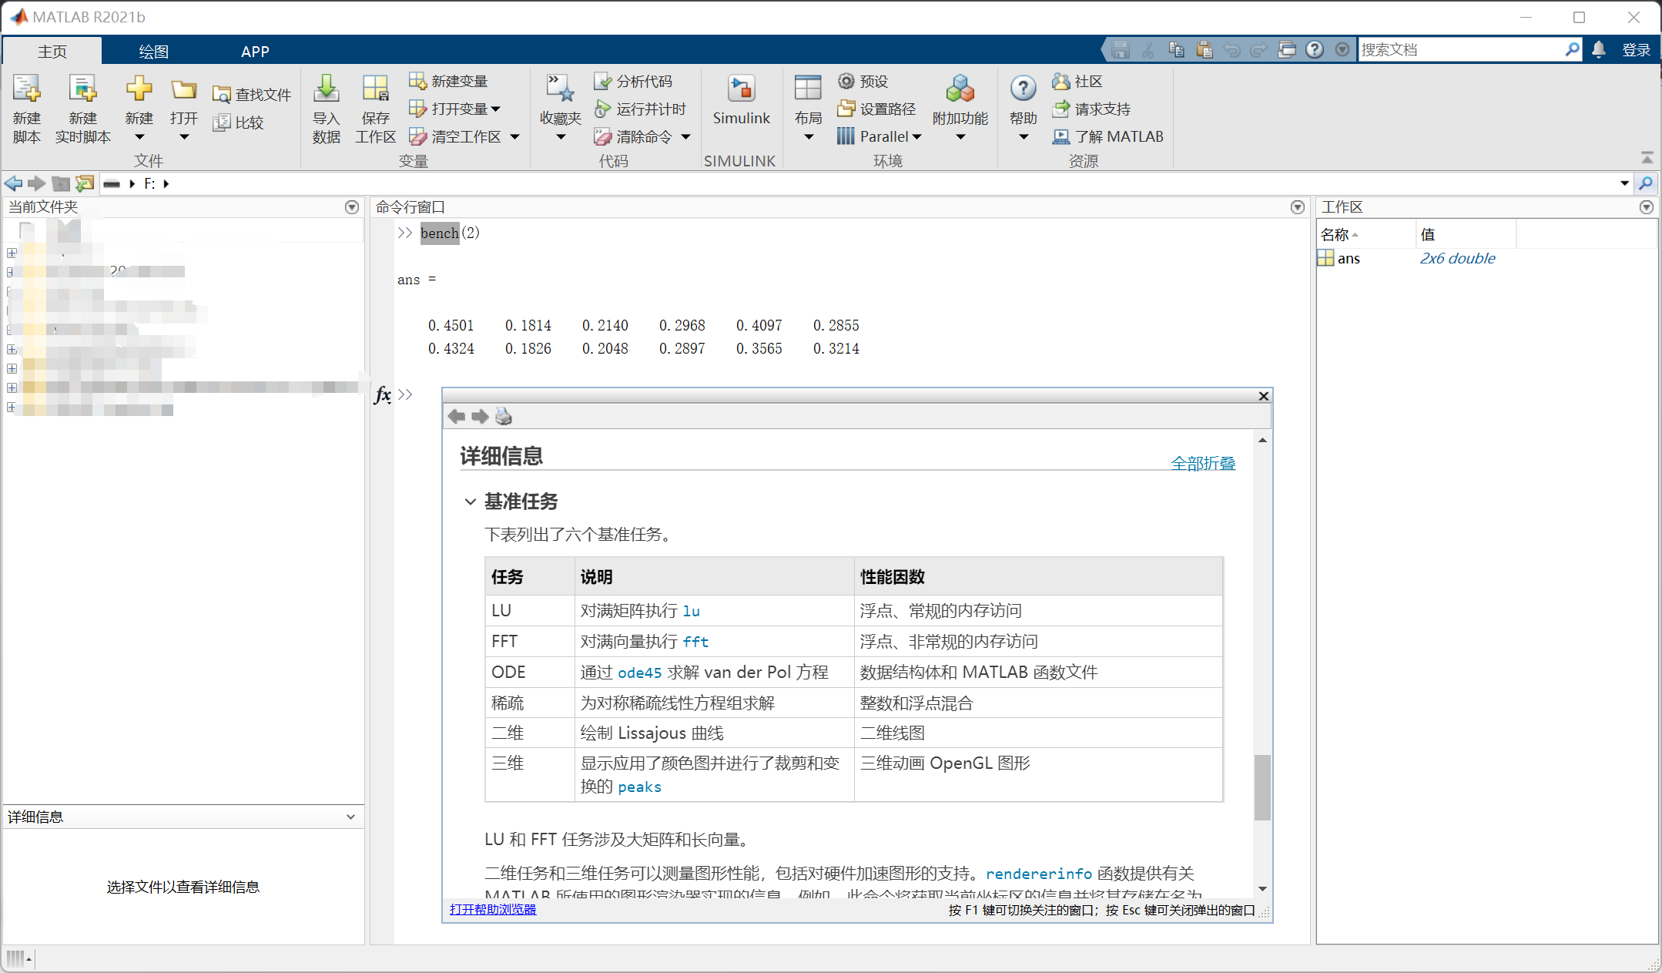Switch to the APP tab
The height and width of the screenshot is (973, 1662).
click(255, 51)
